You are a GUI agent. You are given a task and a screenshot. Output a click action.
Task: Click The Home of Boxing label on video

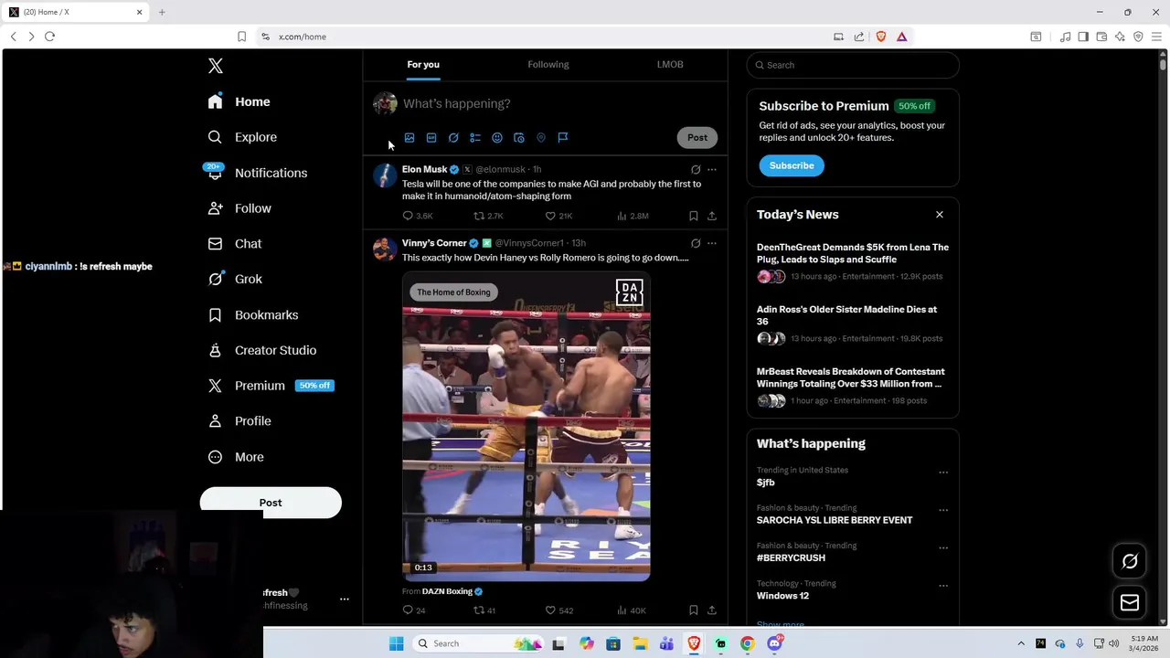(x=454, y=292)
